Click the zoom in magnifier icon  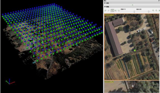point(153,10)
